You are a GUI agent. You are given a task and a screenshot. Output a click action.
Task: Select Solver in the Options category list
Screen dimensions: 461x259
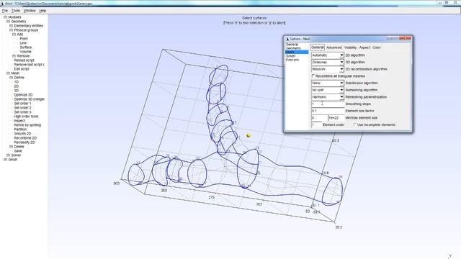[x=290, y=56]
